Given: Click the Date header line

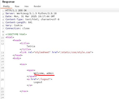Looking at the screenshot, I should 30,16.
